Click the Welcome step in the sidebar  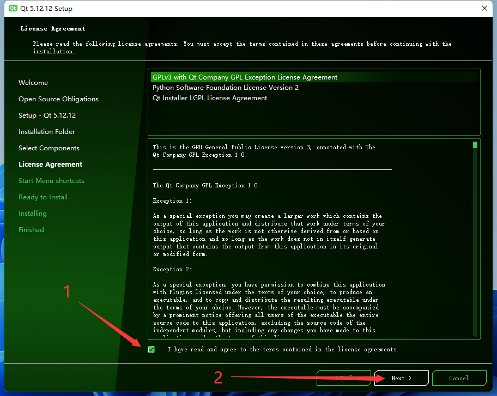click(x=33, y=82)
